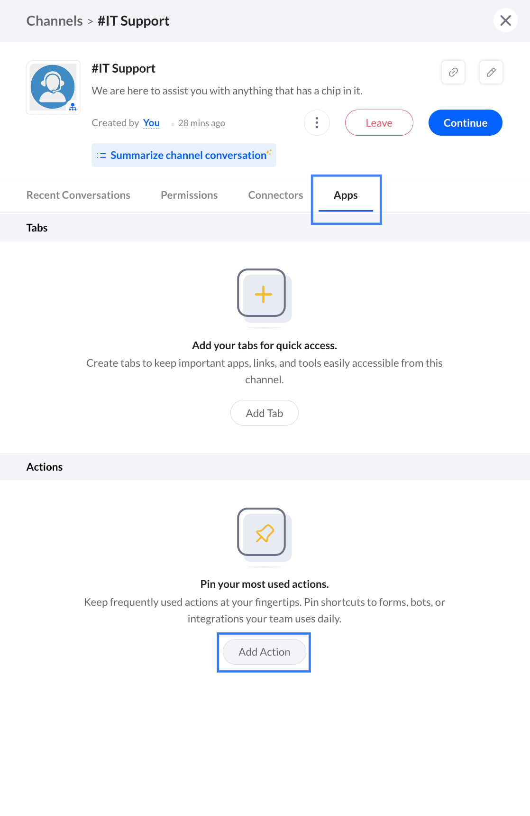Switch to the Recent Conversations tab
The width and height of the screenshot is (530, 816).
78,195
